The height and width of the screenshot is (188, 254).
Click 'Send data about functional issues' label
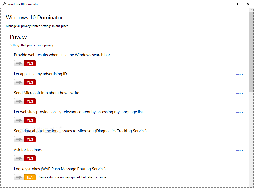[80, 131]
